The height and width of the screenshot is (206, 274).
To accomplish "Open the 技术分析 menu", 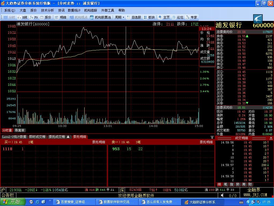I will pos(48,10).
